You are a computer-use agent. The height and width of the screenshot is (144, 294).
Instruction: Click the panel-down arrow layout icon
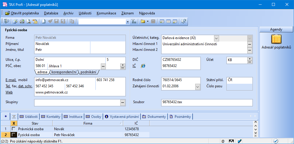coord(162,21)
